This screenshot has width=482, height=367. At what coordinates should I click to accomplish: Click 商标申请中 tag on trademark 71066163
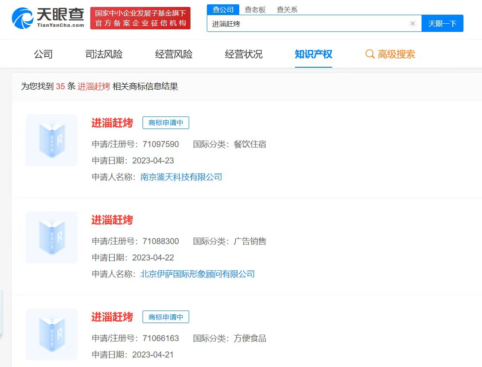coord(166,317)
